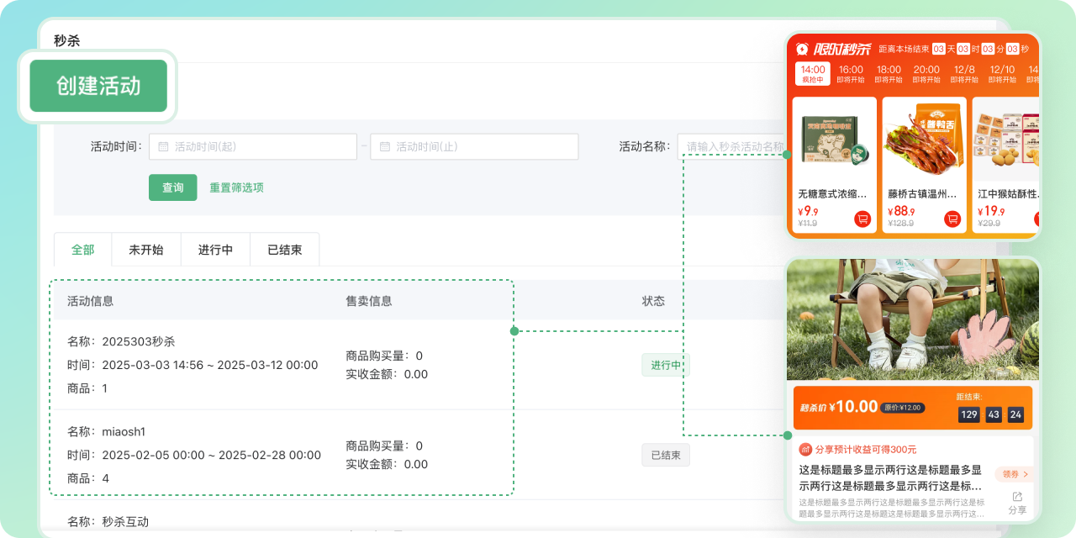Click the 创建活动 button

(98, 86)
